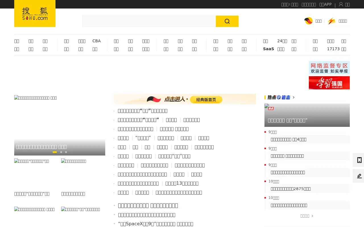Click the pencil edit icon in side panel

359,176
